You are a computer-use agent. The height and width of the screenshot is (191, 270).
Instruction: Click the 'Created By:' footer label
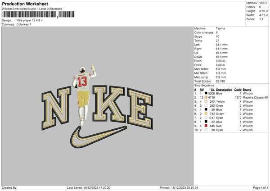(x=9, y=187)
